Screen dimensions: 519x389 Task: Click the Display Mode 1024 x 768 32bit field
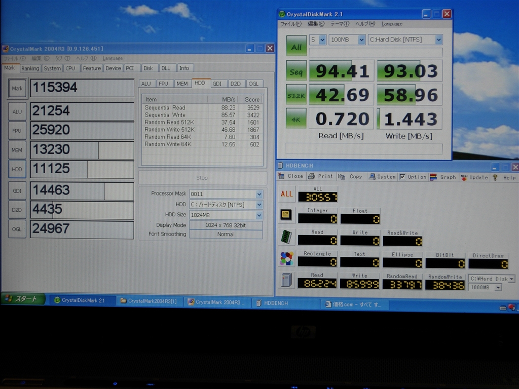tap(226, 225)
